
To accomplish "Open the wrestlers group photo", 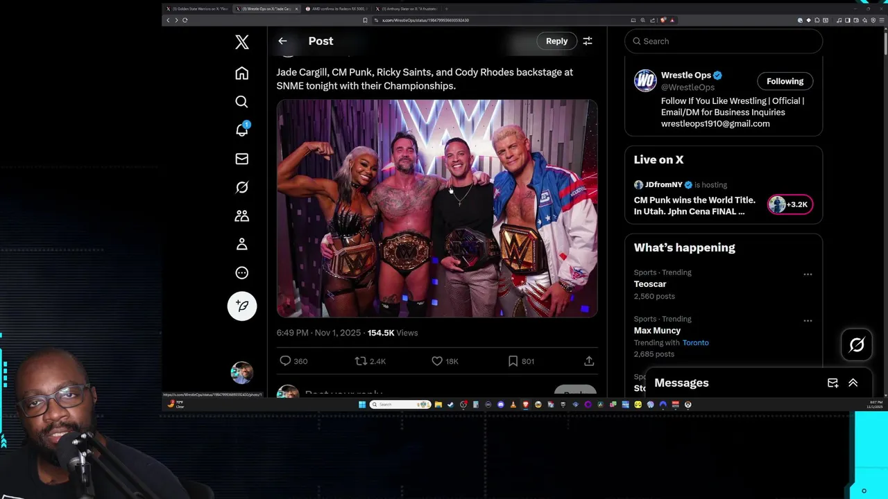I will 437,209.
